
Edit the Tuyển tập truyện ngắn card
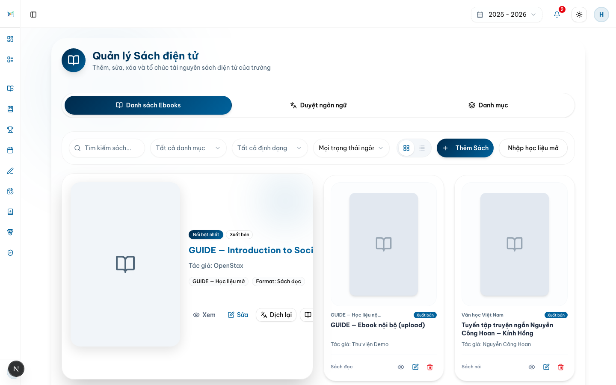(546, 367)
